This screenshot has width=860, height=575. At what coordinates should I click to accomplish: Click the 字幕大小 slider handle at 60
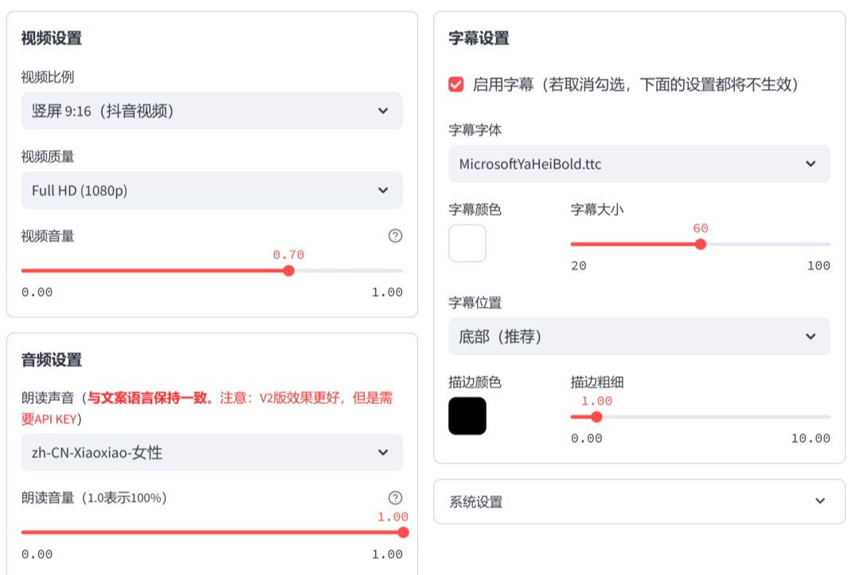(x=700, y=244)
